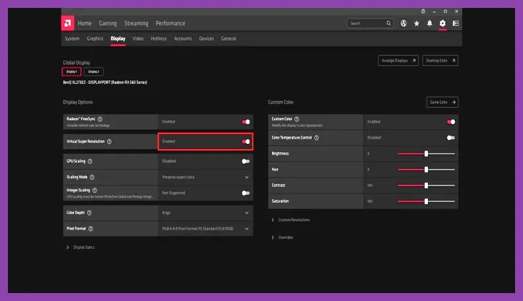
Task: Open the Gaming tab
Action: click(x=108, y=23)
